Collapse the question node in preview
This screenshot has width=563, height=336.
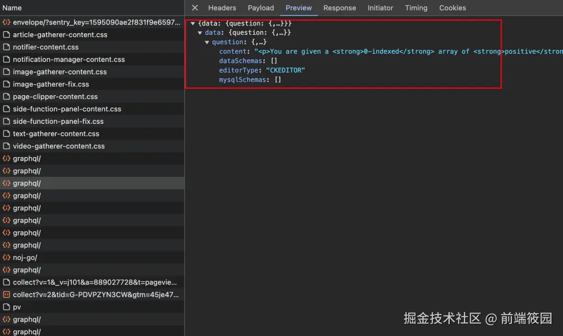pos(207,42)
